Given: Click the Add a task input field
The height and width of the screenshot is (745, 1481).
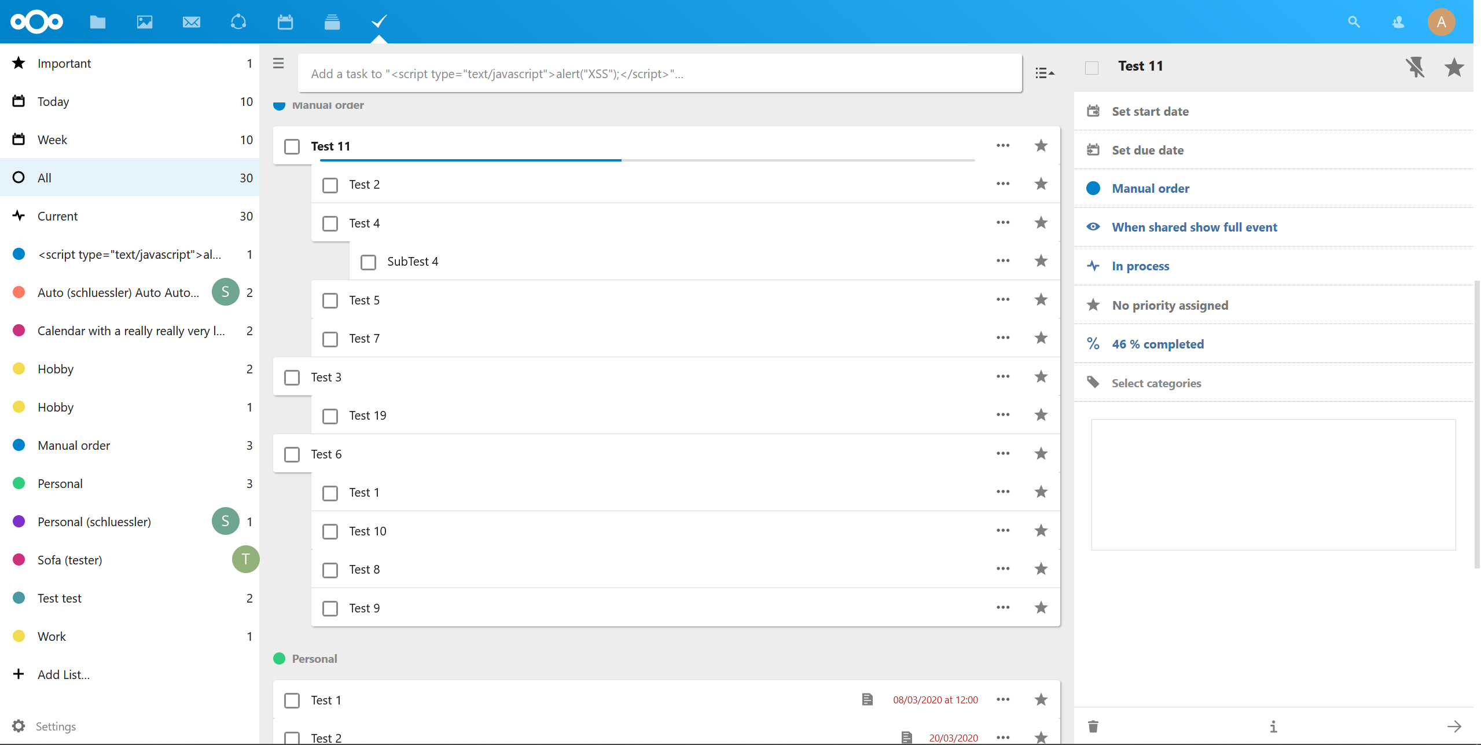Looking at the screenshot, I should [660, 74].
